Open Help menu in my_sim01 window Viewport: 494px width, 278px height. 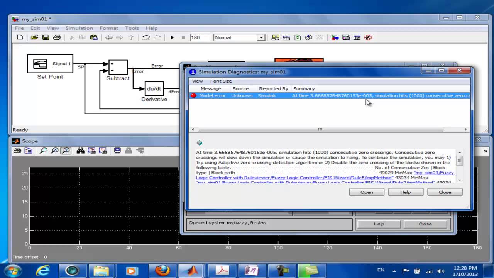coord(152,28)
